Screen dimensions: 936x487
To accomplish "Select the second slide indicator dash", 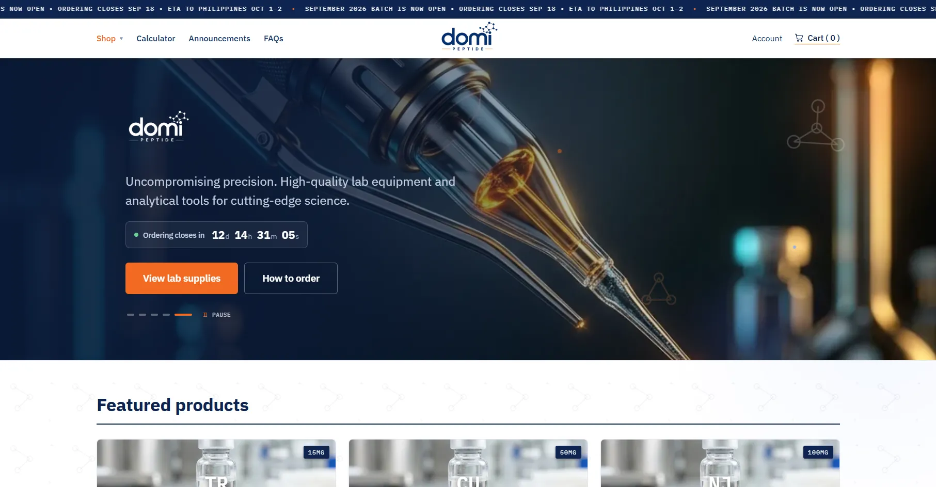I will point(142,315).
